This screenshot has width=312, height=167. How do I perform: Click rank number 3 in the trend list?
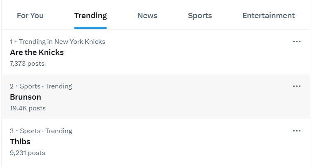[x=12, y=131]
